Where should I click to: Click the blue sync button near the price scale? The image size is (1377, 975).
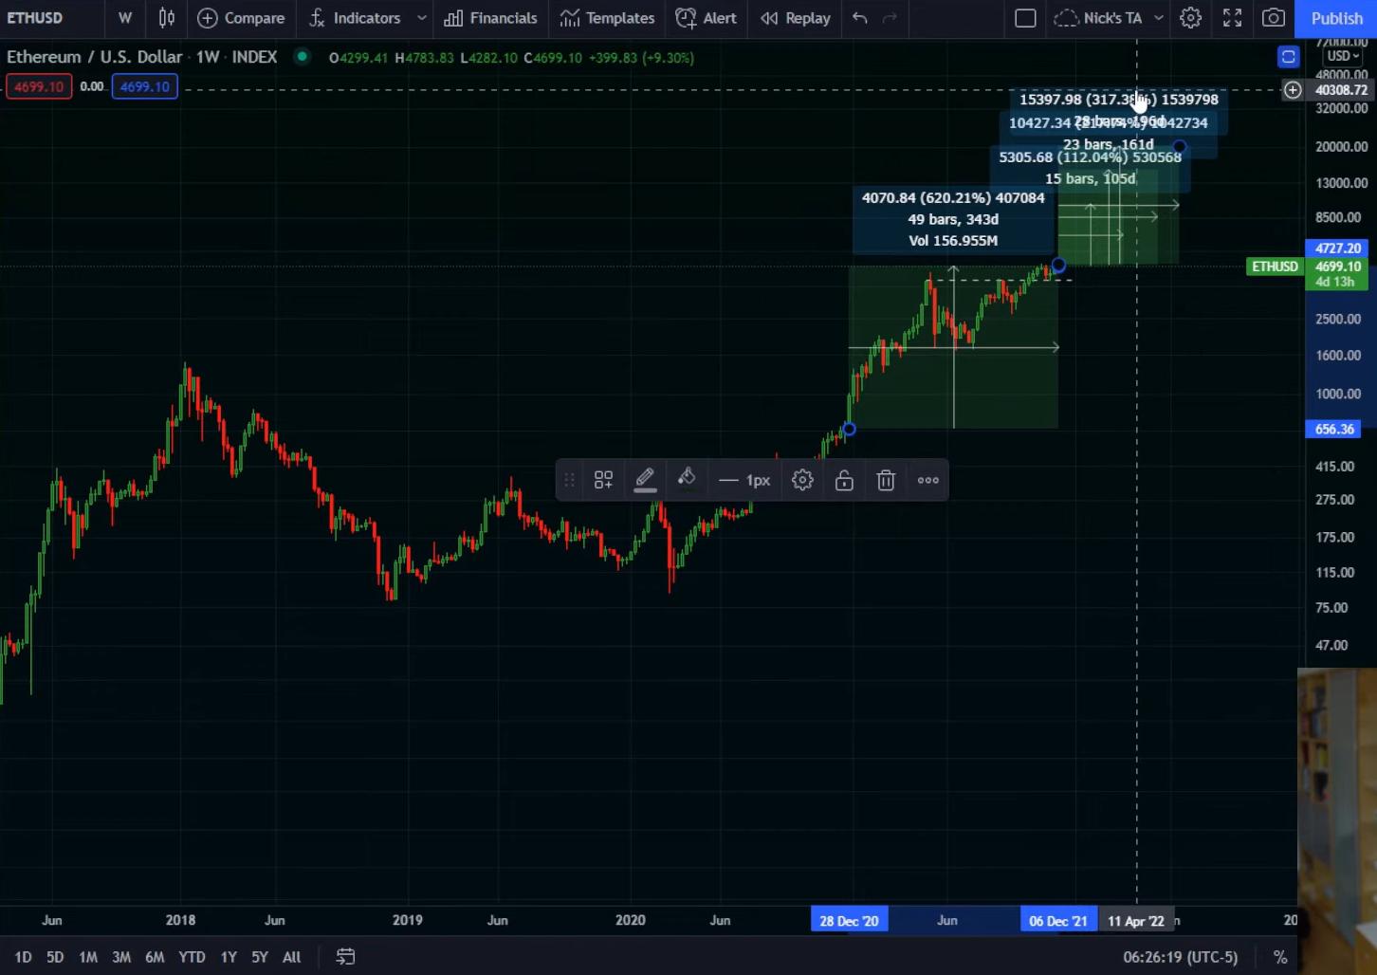click(x=1288, y=57)
